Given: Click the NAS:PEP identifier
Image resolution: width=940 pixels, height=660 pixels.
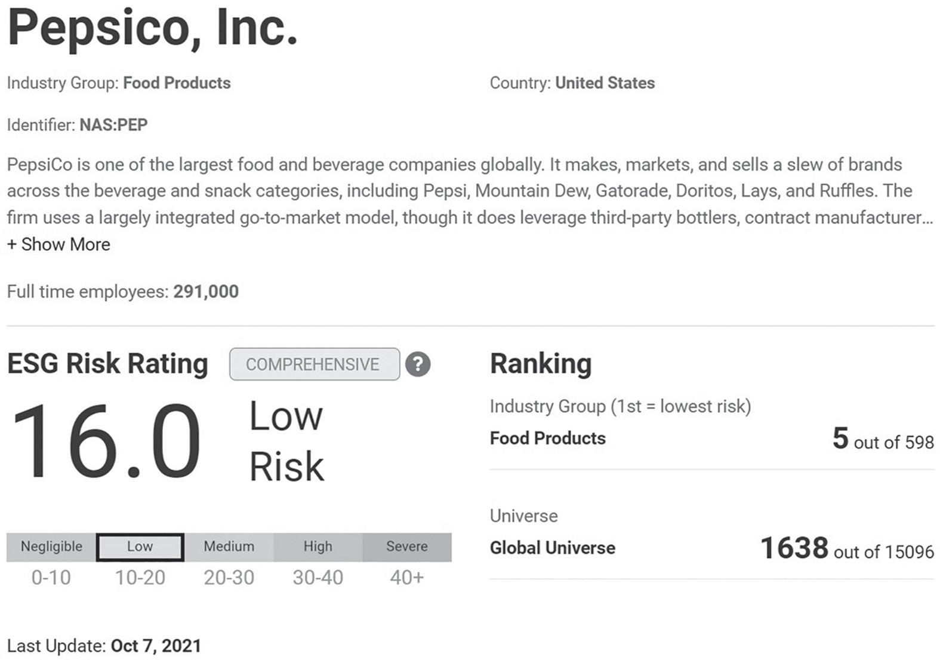Looking at the screenshot, I should click(113, 125).
